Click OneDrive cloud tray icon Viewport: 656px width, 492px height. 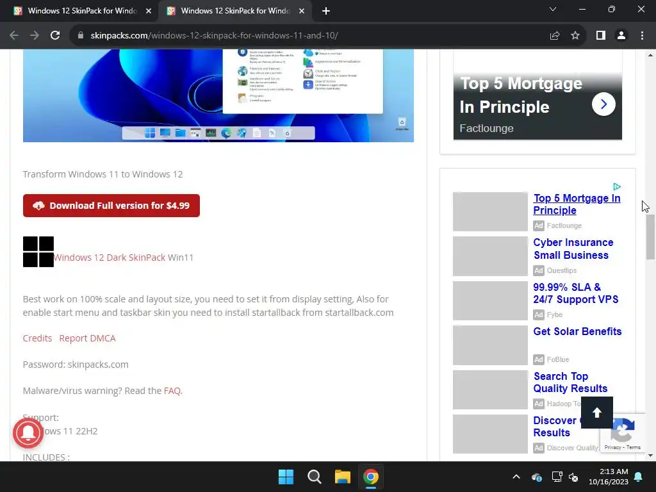click(537, 477)
